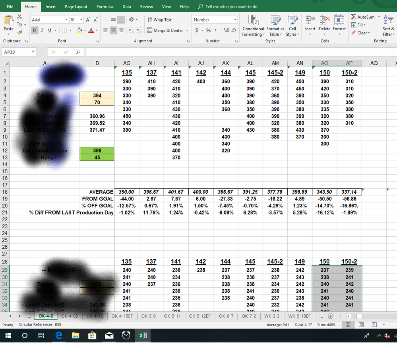The width and height of the screenshot is (397, 343).
Task: Open the font color dropdown arrow
Action: (97, 30)
